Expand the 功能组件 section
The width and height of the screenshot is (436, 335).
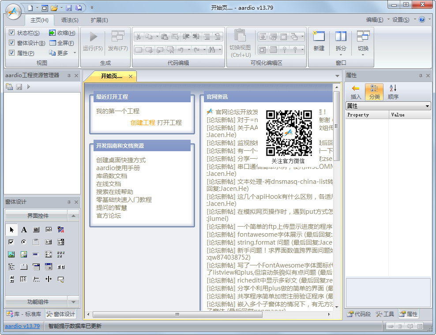[x=73, y=302]
